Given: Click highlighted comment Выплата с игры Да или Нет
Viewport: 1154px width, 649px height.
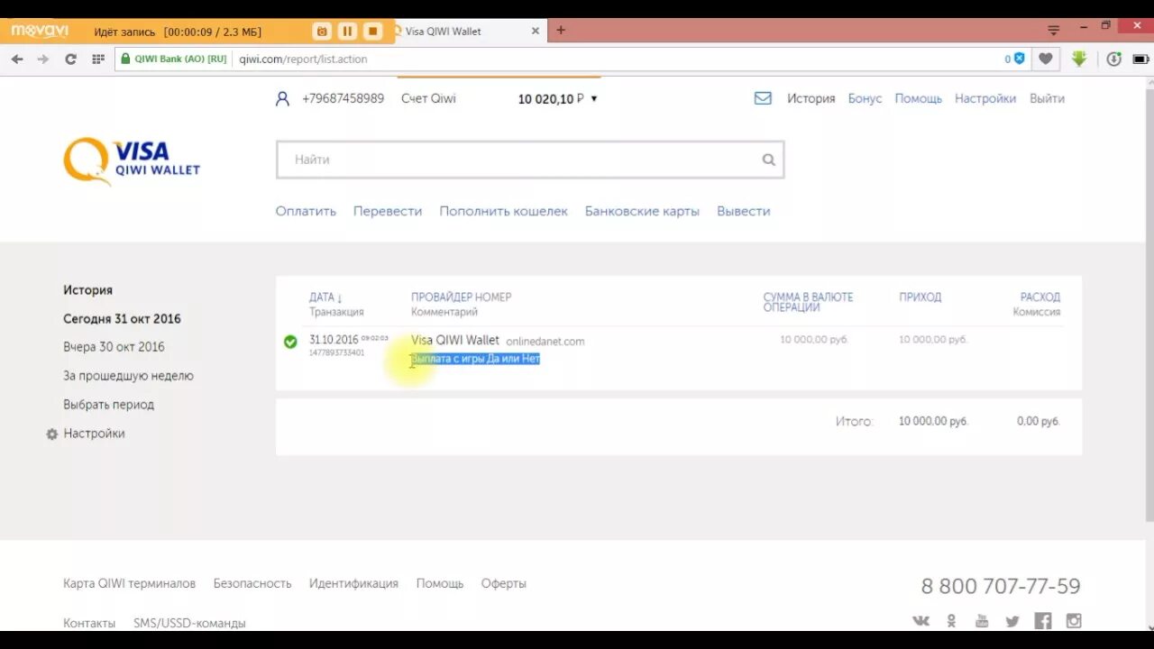Looking at the screenshot, I should (x=475, y=359).
